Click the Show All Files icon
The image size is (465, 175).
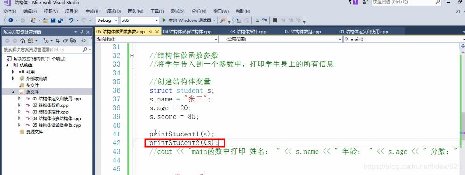[x=73, y=41]
